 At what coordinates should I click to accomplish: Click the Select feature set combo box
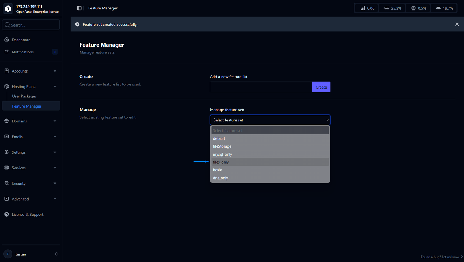click(270, 120)
